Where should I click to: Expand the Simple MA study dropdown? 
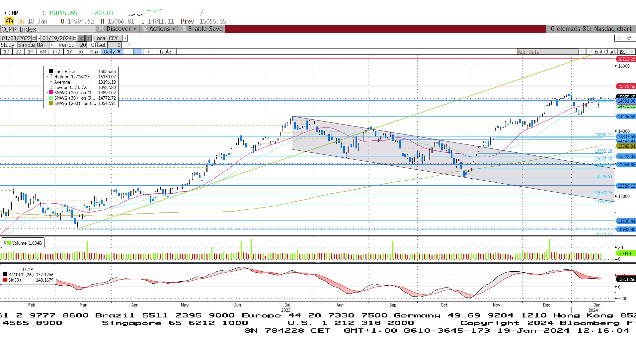click(51, 45)
